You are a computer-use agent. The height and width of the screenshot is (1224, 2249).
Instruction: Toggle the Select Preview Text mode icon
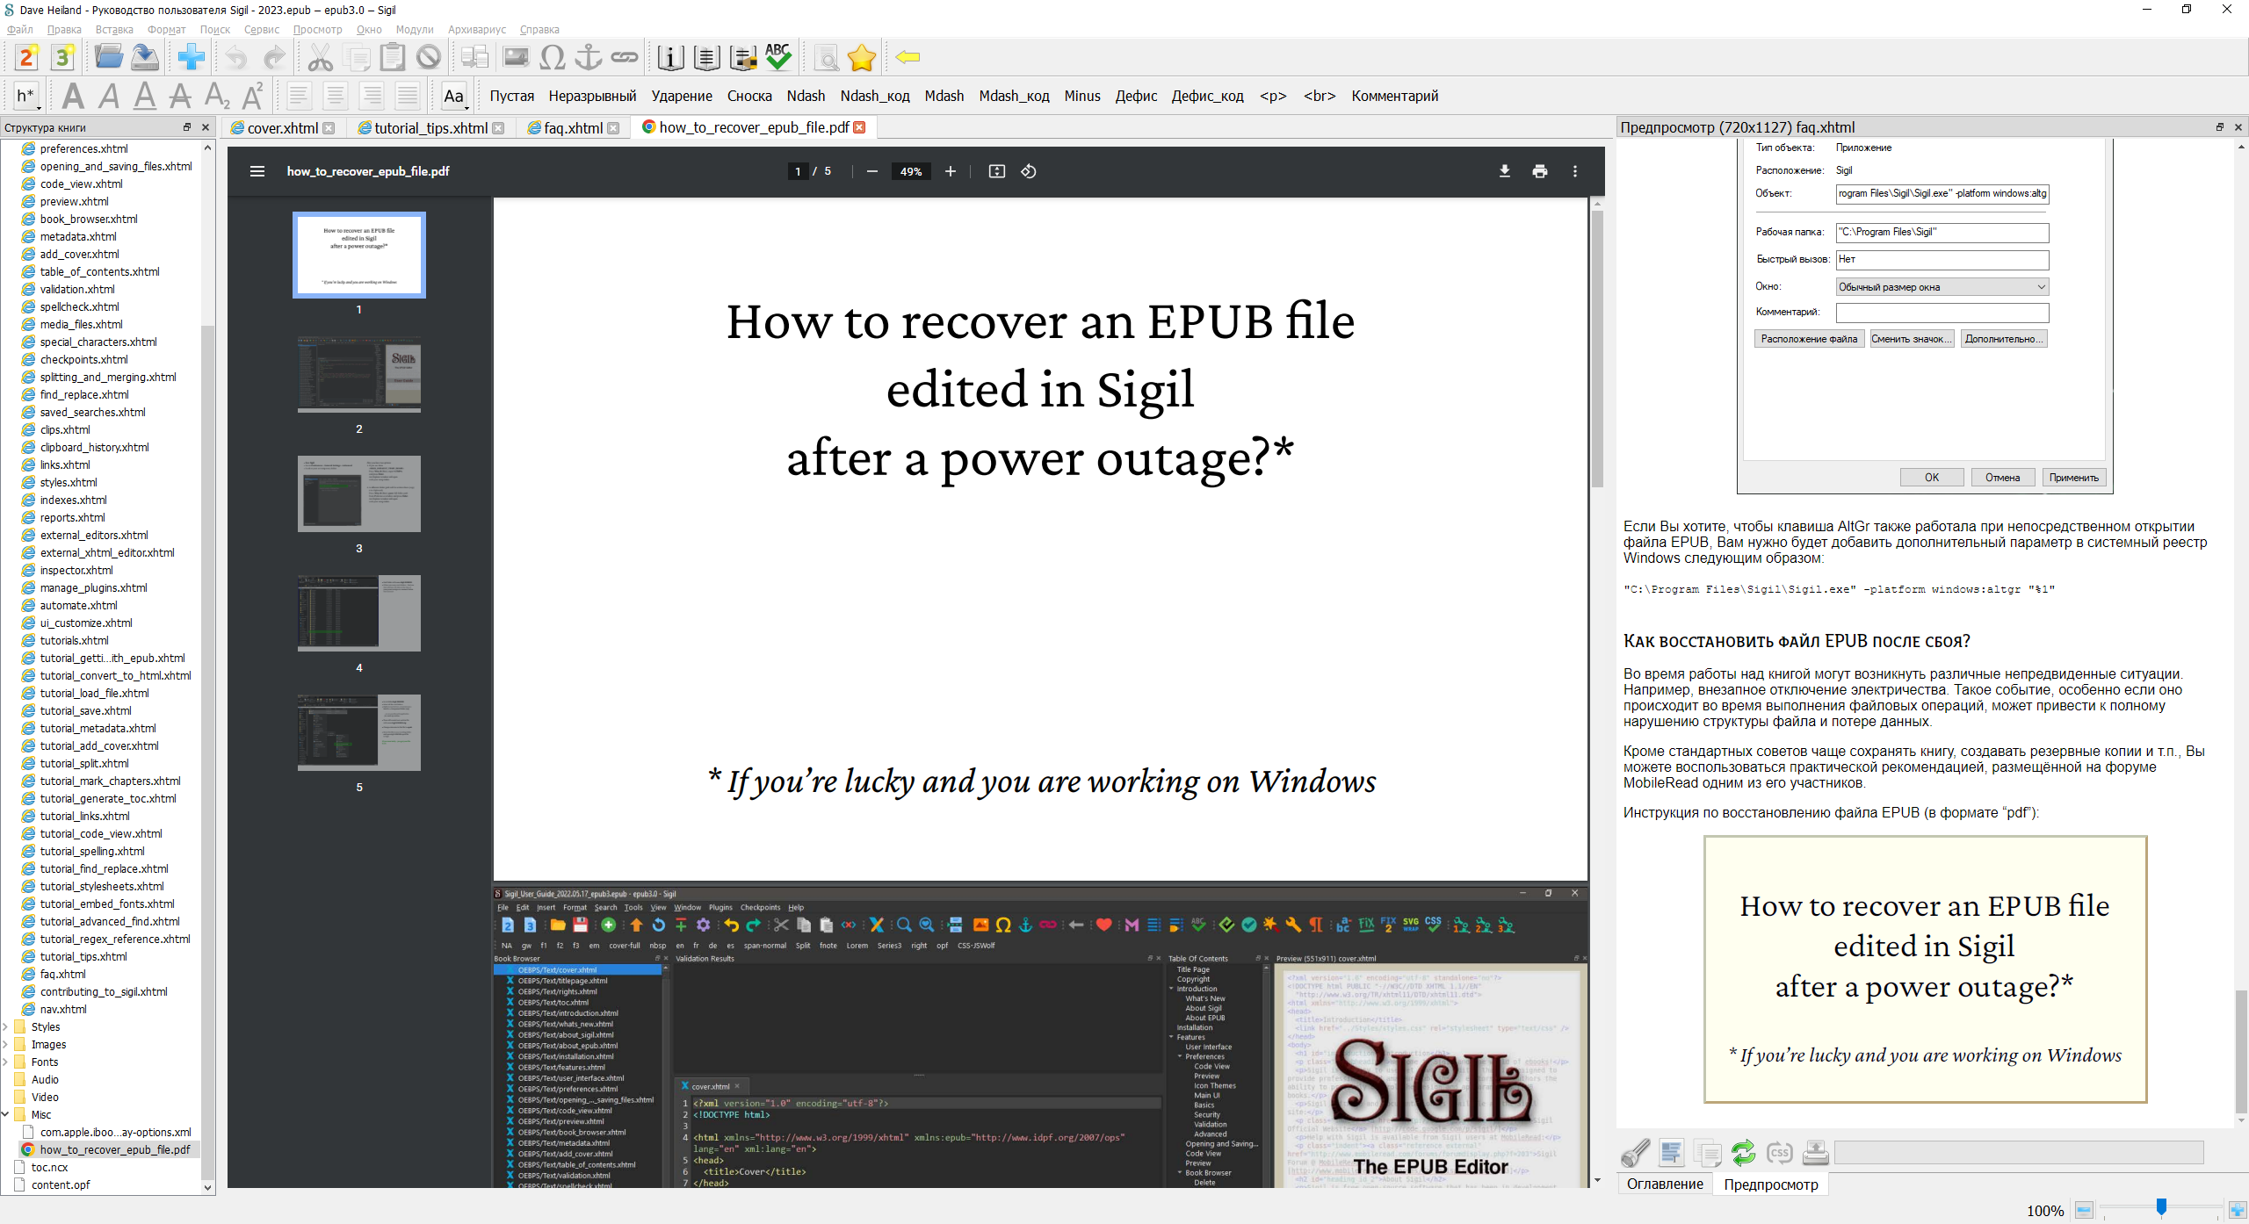pos(1671,1152)
